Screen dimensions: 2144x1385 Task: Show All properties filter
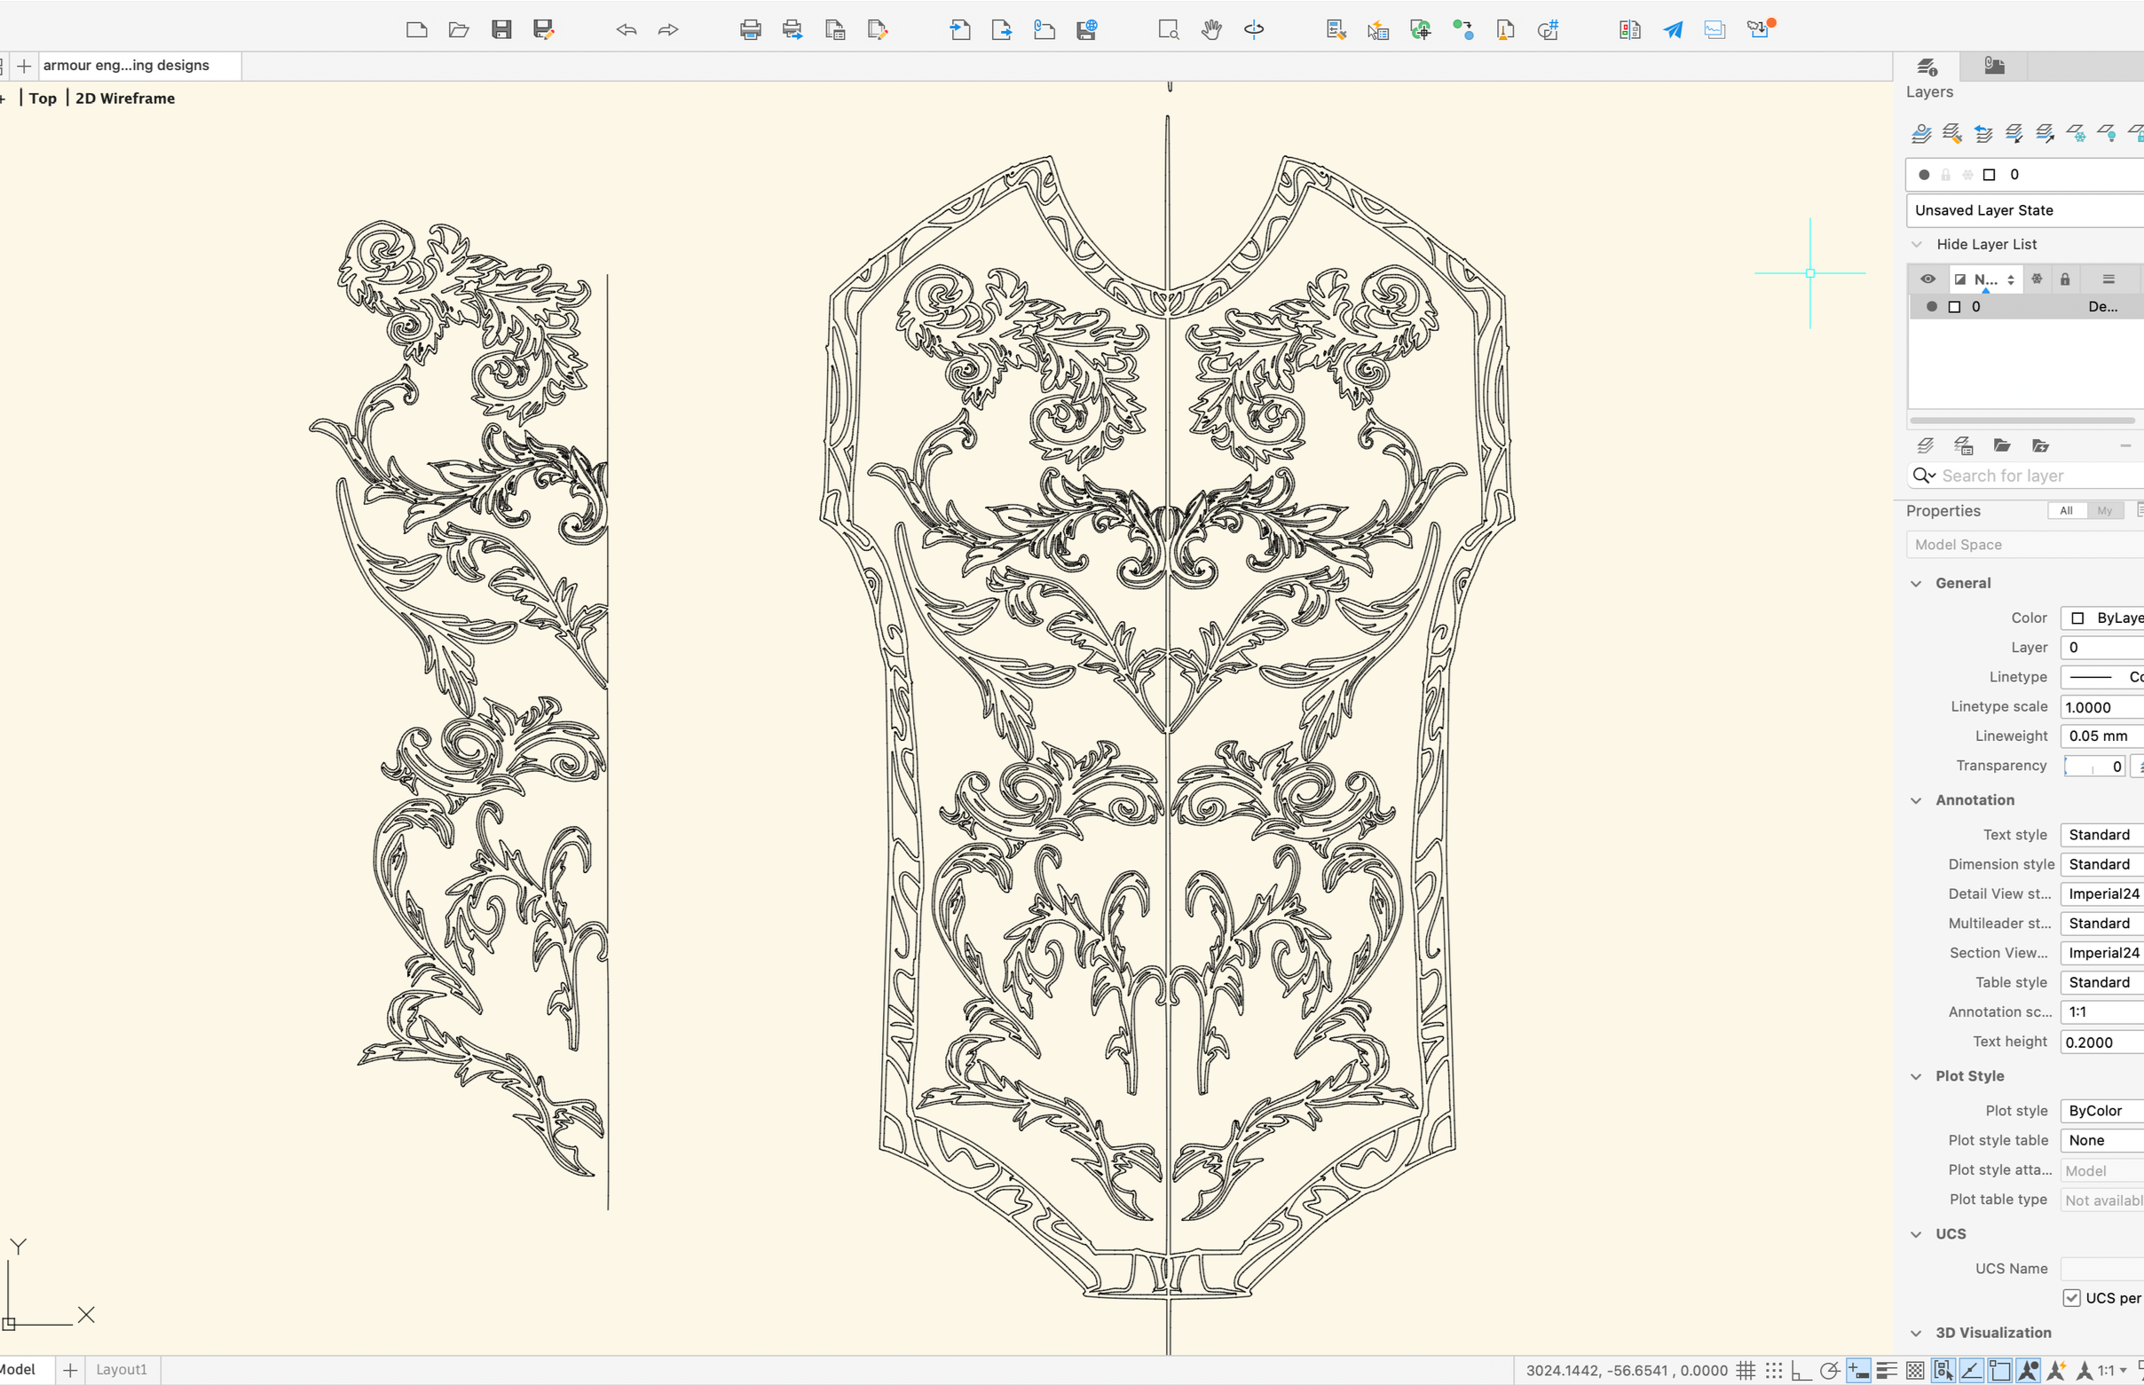pos(2066,510)
